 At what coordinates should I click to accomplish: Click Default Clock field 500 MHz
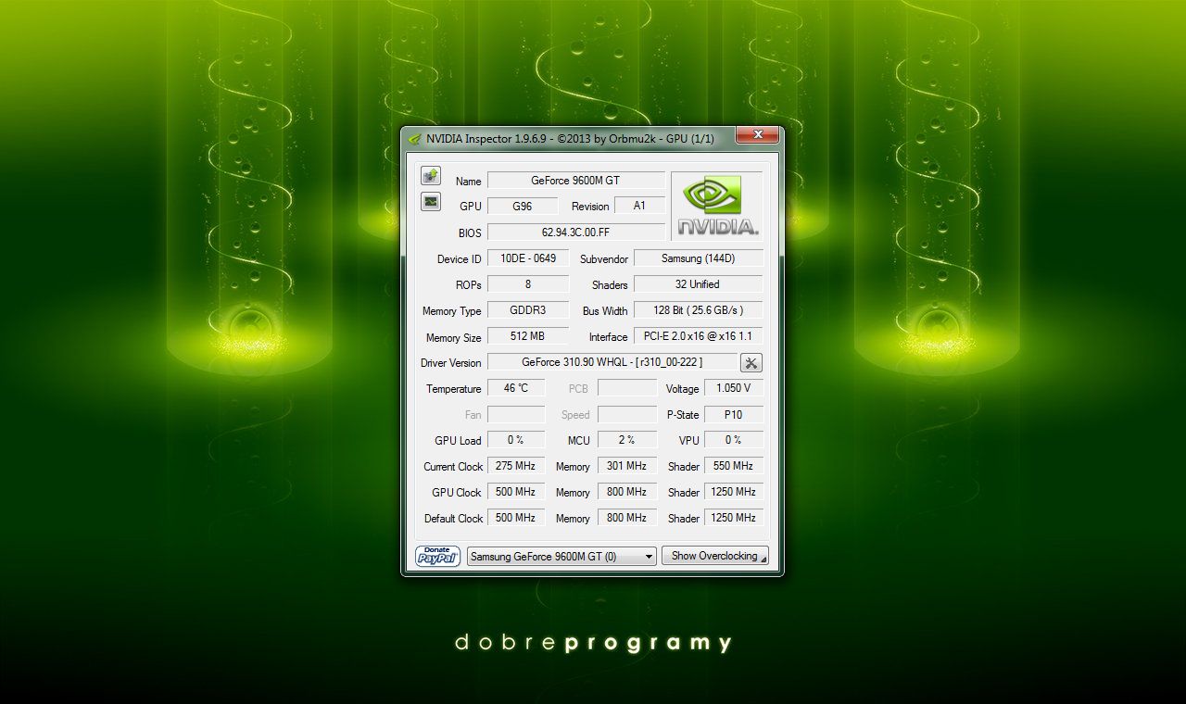516,518
